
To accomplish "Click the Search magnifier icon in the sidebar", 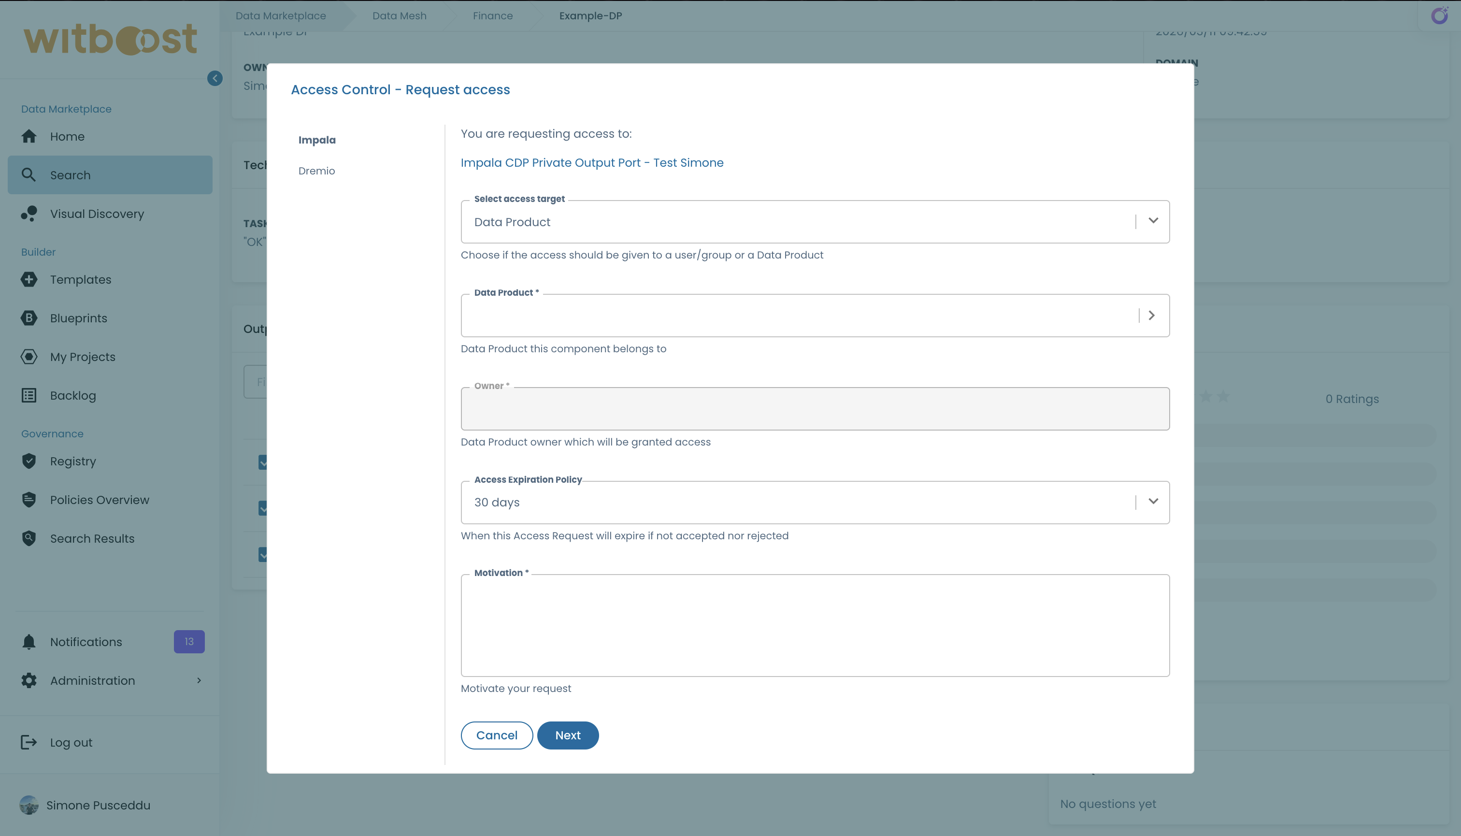I will 29,174.
